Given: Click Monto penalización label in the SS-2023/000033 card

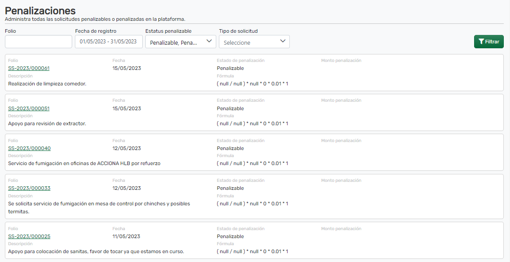Looking at the screenshot, I should point(341,181).
